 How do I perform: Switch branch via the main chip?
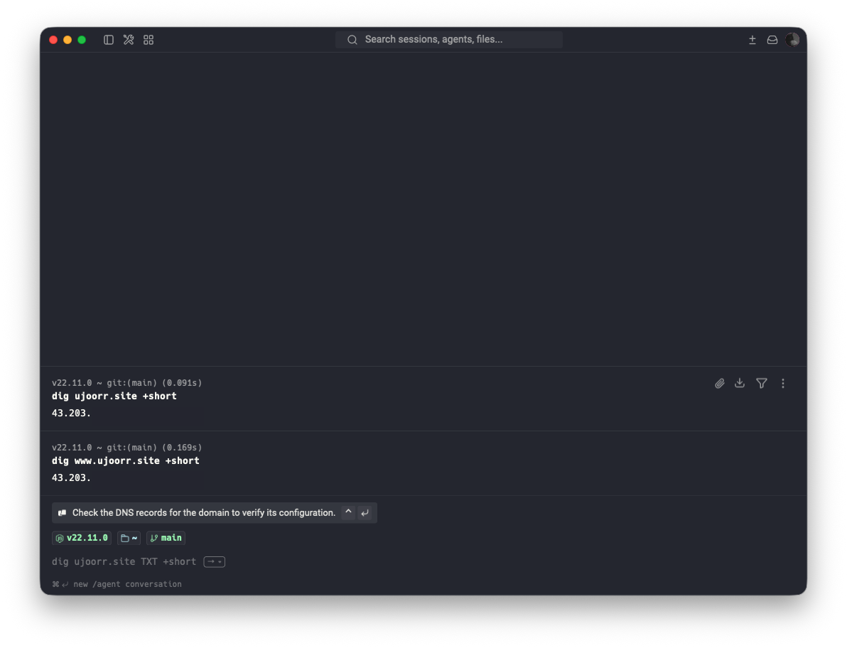pyautogui.click(x=166, y=538)
